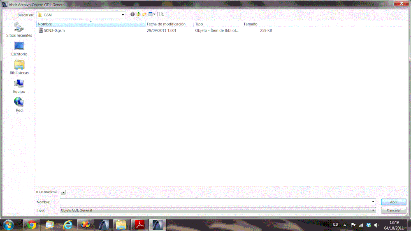This screenshot has width=411, height=231.
Task: Open the view menu icon
Action: point(152,14)
